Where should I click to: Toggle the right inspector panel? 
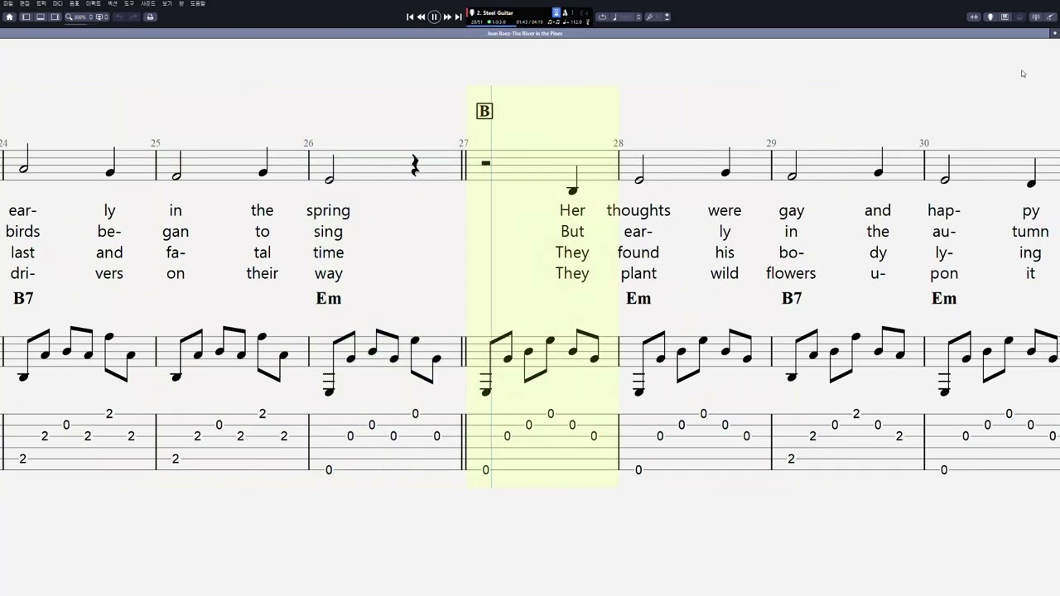[x=55, y=17]
